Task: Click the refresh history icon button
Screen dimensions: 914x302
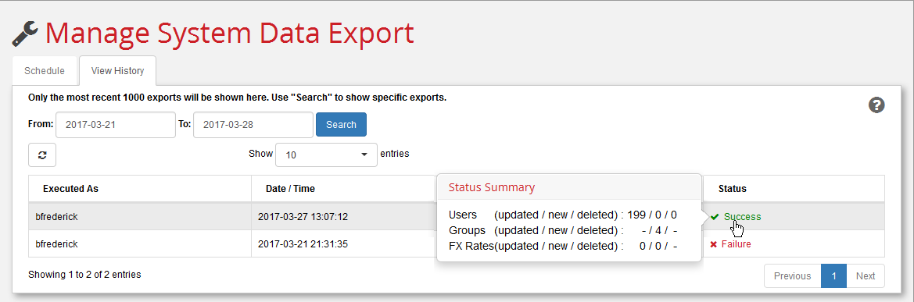Action: [x=42, y=155]
